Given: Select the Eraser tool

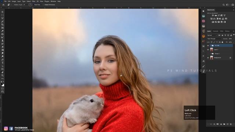Looking at the screenshot, I should pos(3,47).
